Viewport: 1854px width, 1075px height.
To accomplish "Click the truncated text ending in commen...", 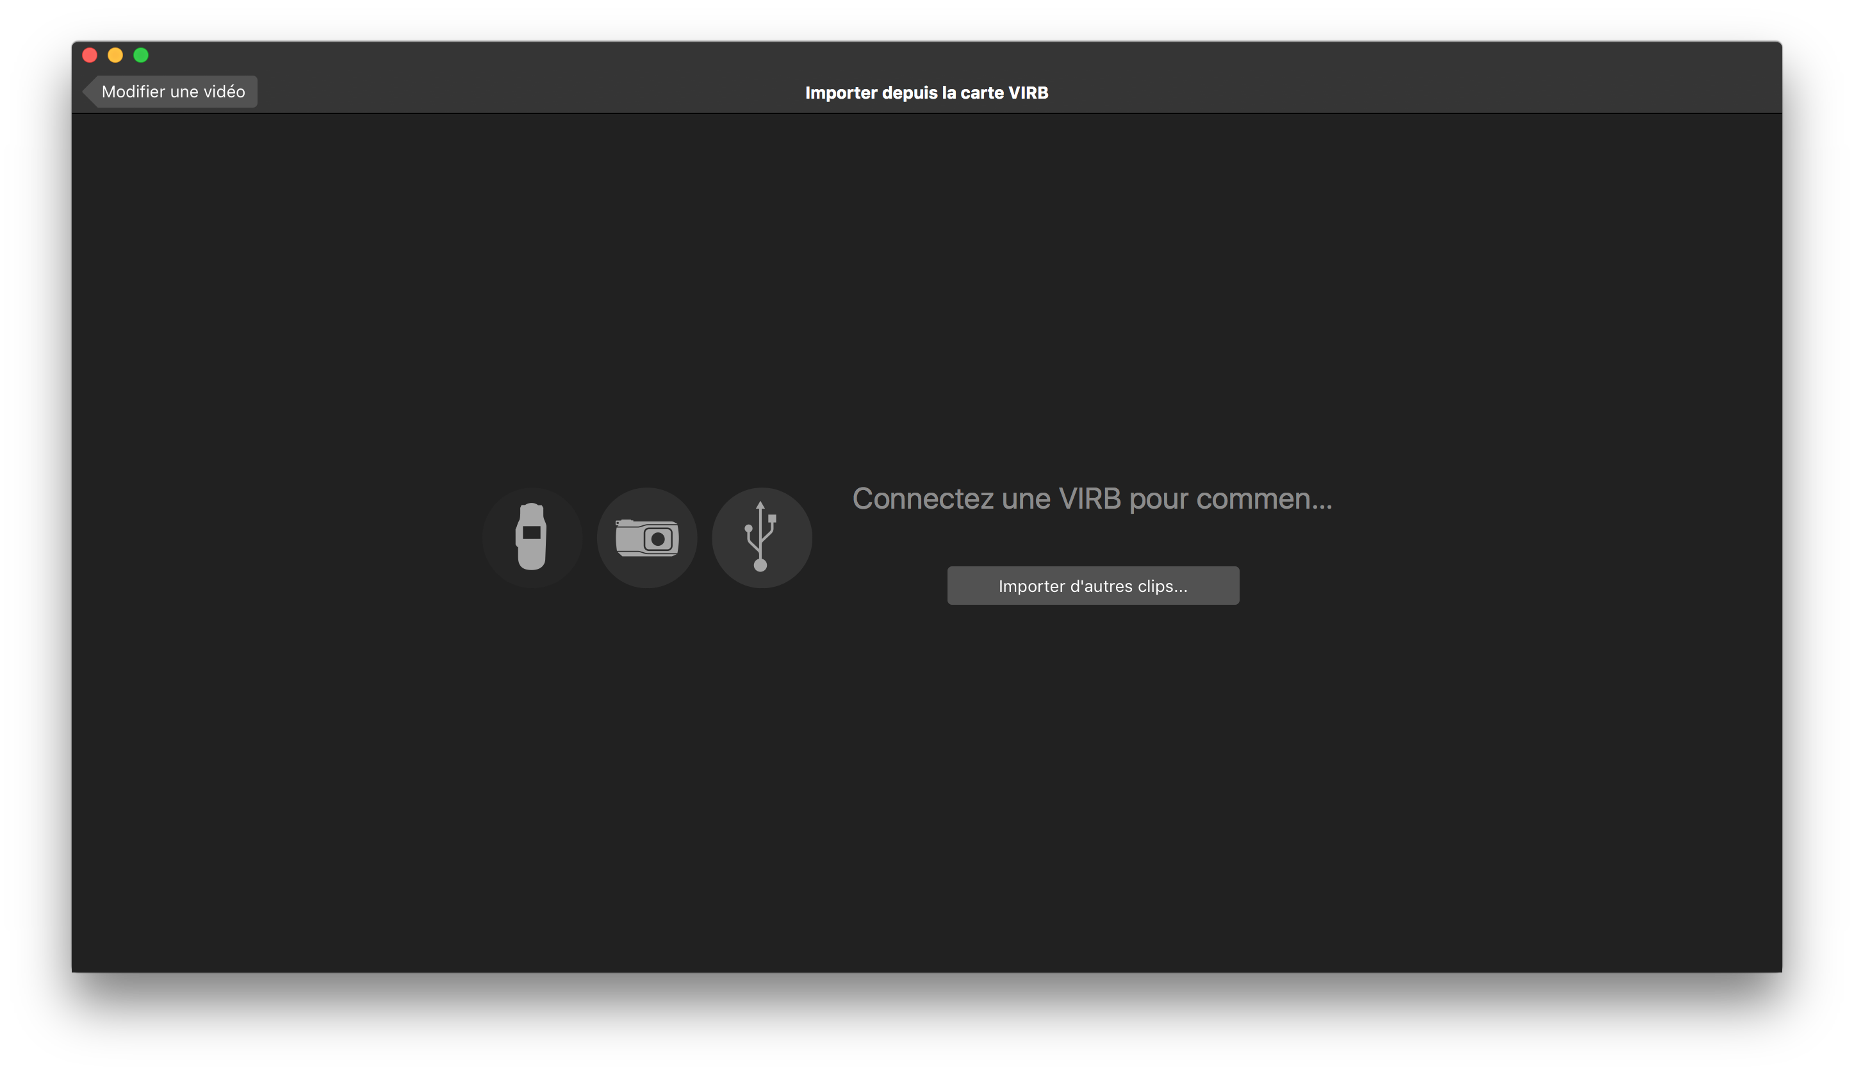I will pyautogui.click(x=1092, y=498).
